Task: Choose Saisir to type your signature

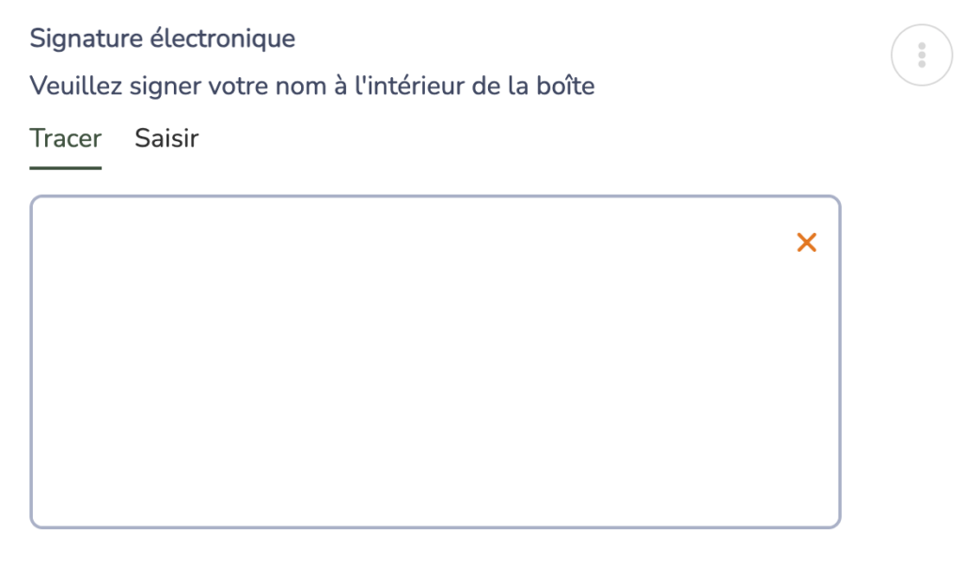Action: pos(166,138)
